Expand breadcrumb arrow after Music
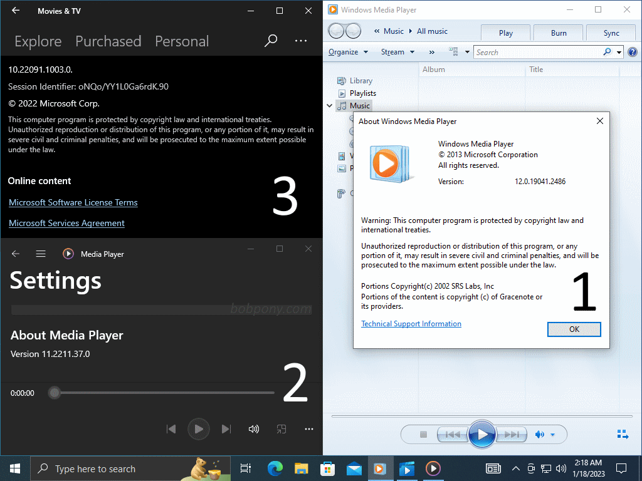Image resolution: width=642 pixels, height=481 pixels. (410, 31)
